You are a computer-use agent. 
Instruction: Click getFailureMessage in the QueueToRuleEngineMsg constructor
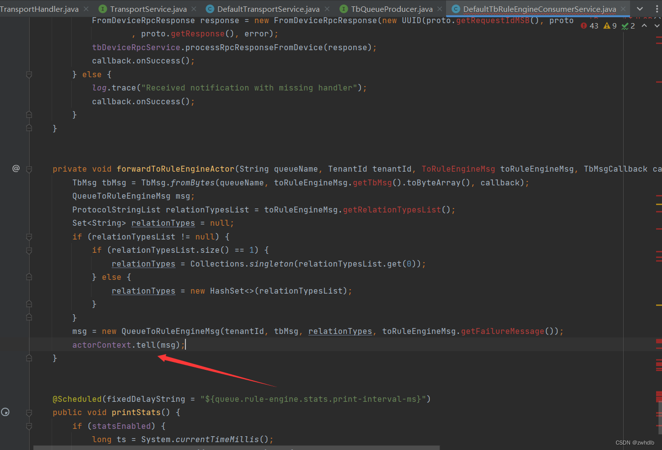pos(503,331)
